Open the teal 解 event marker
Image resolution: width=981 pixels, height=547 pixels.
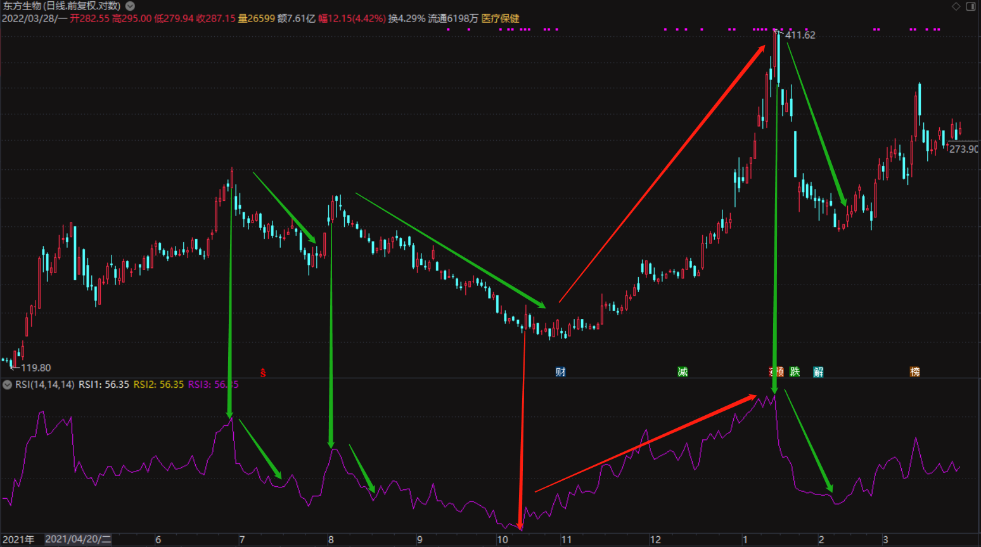(x=818, y=372)
